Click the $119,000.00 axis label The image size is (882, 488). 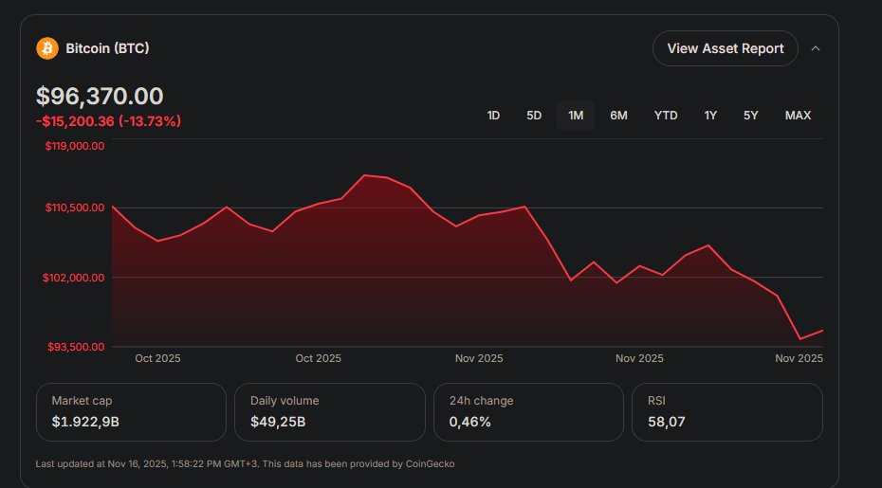coord(75,146)
